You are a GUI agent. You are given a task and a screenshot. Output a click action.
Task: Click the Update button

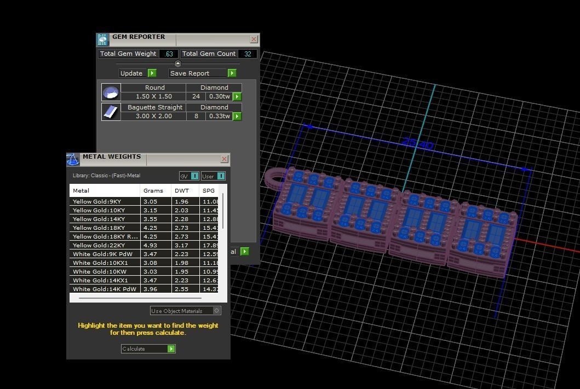tap(137, 73)
